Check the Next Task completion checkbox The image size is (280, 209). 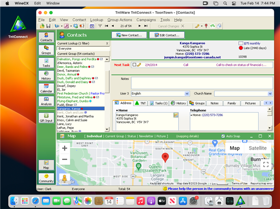tap(134, 65)
